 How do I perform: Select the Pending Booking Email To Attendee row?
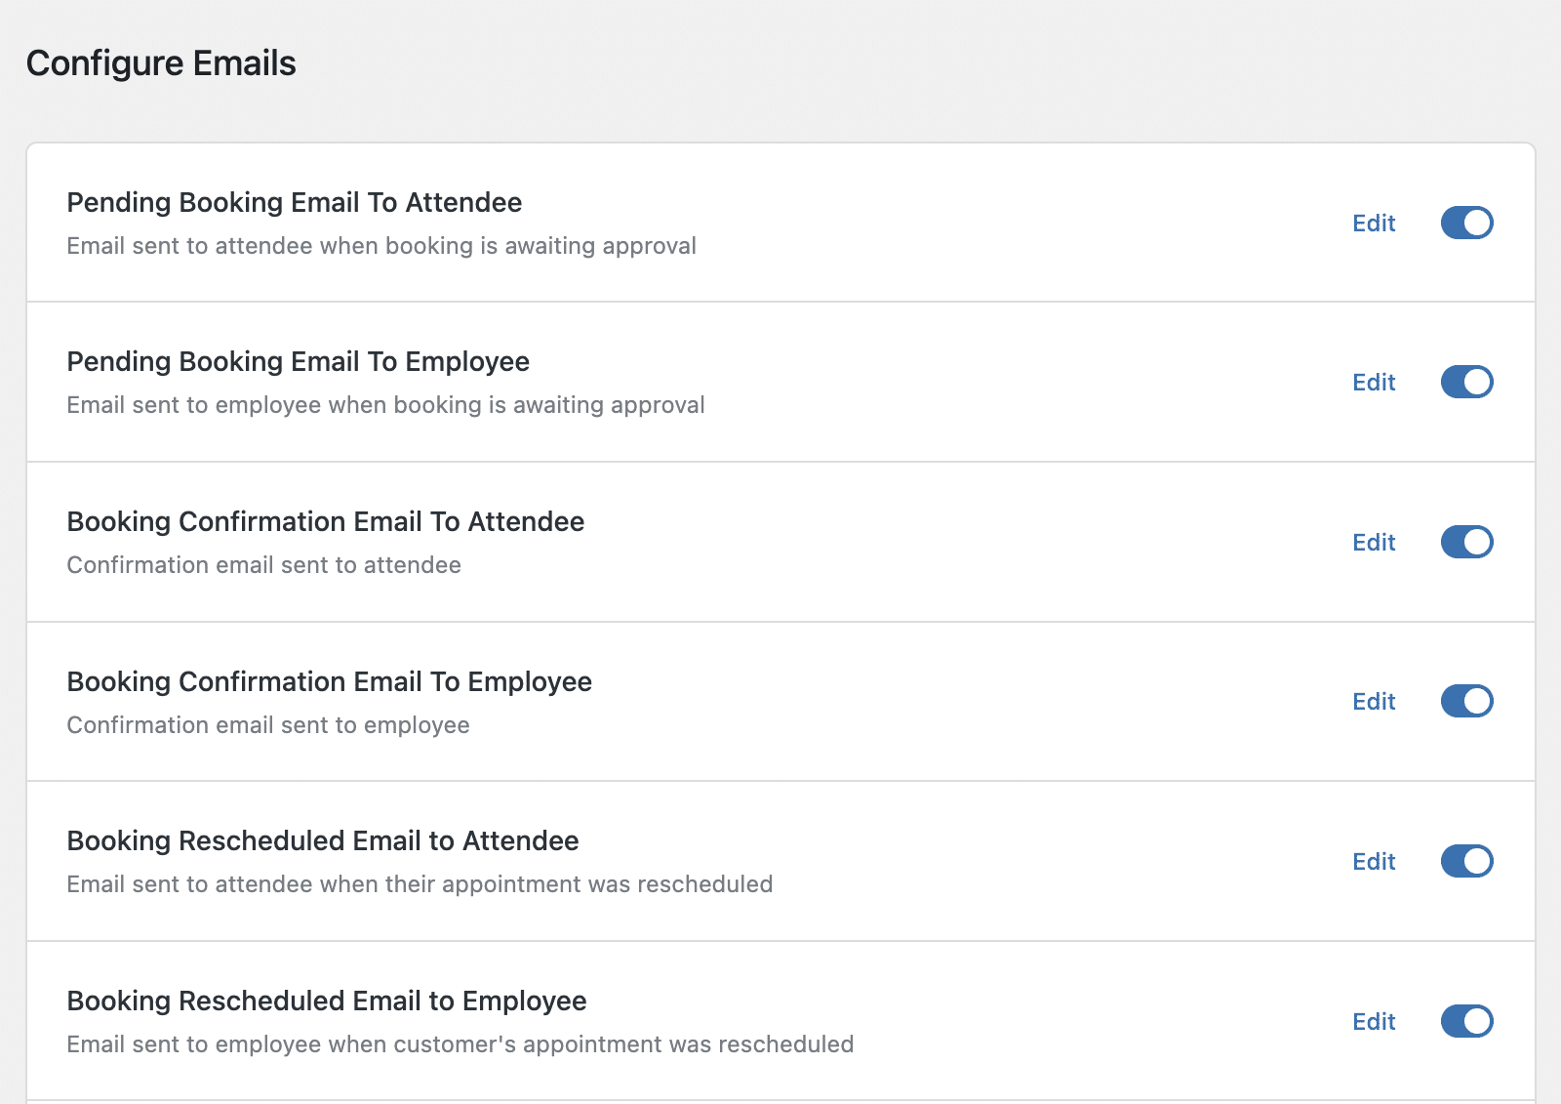pos(294,203)
